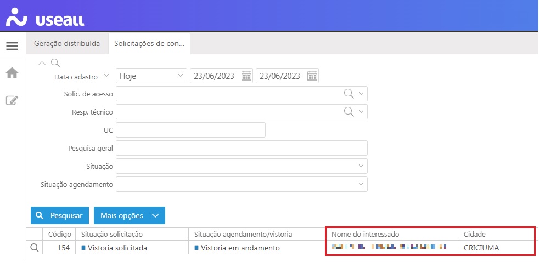
Task: Sort by Código column header
Action: coord(59,235)
